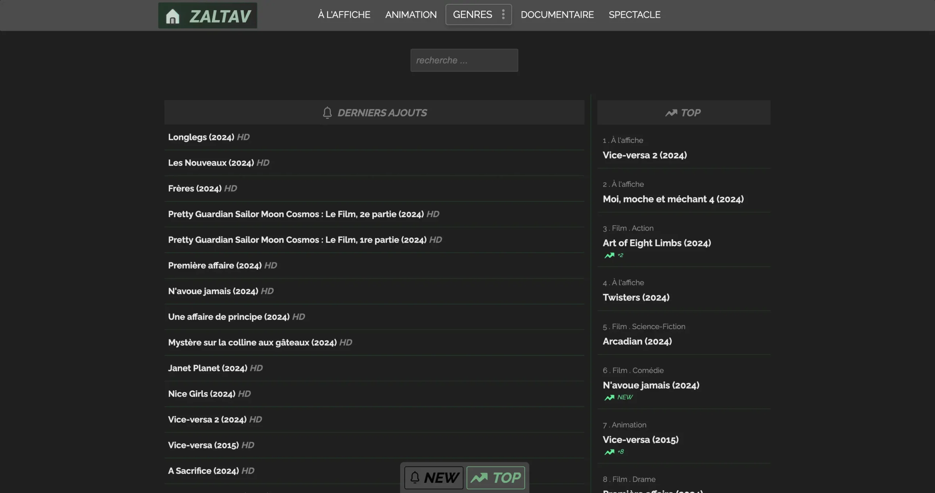Open Art of Eight Limbs (2024) in TOP
Image resolution: width=935 pixels, height=493 pixels.
point(657,243)
